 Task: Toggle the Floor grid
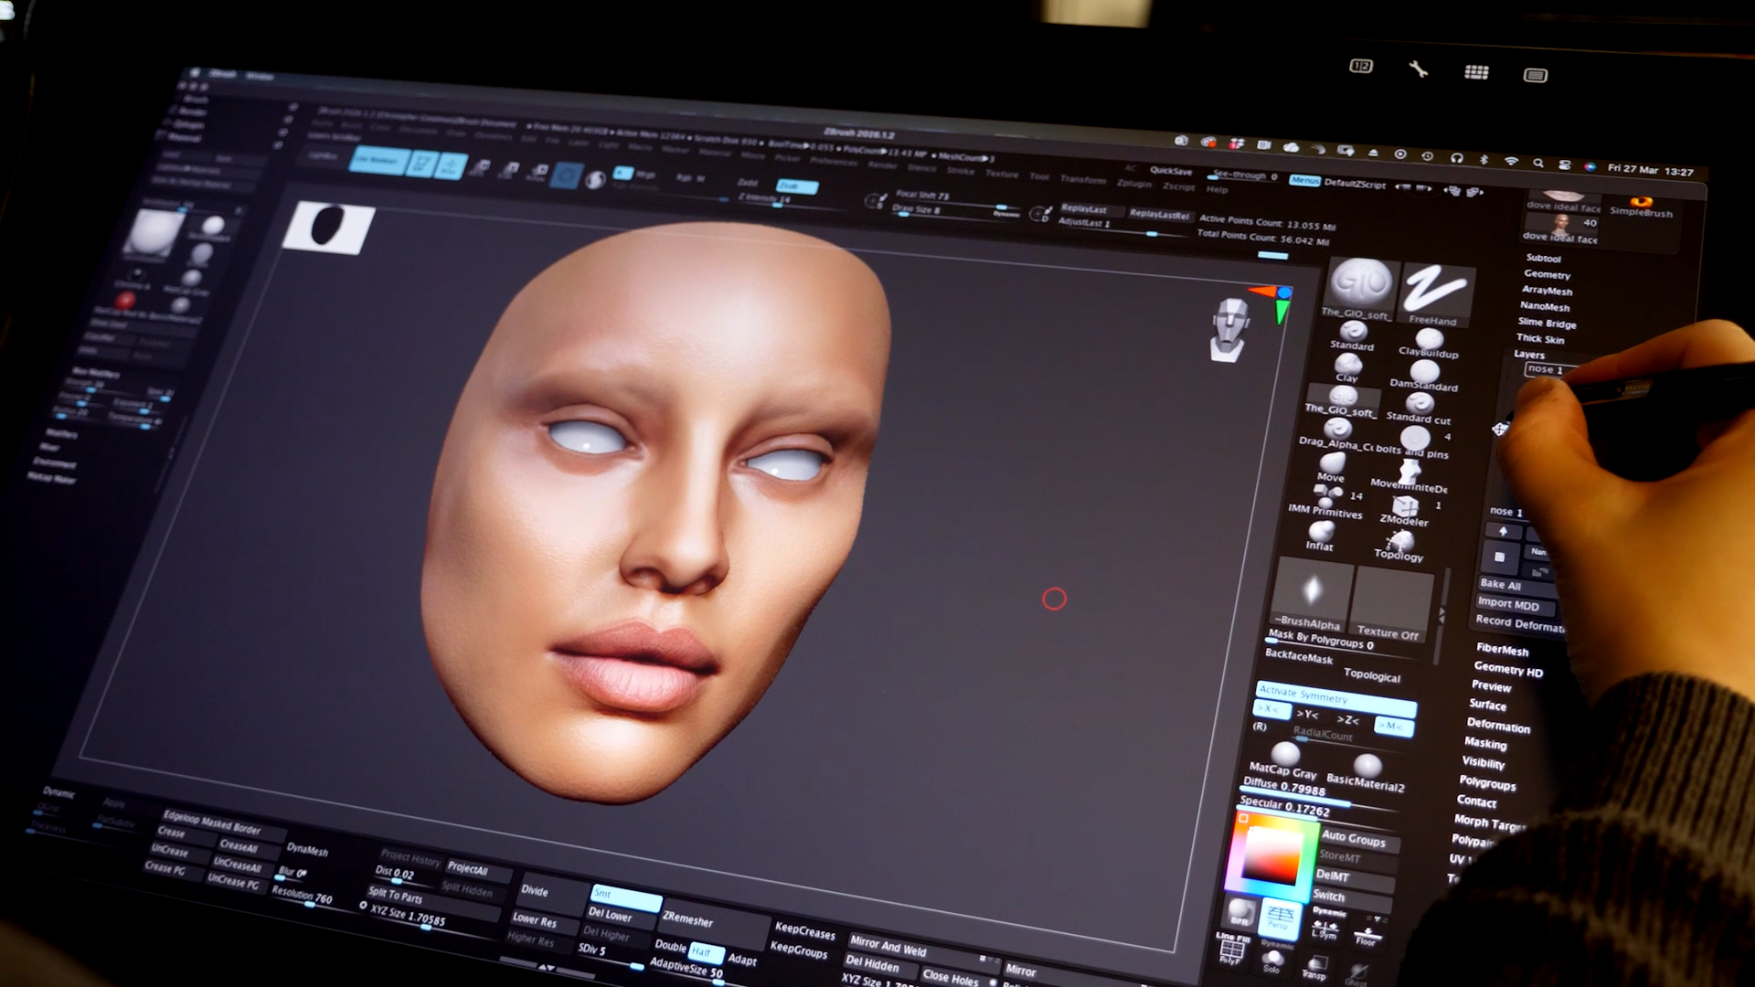1367,930
